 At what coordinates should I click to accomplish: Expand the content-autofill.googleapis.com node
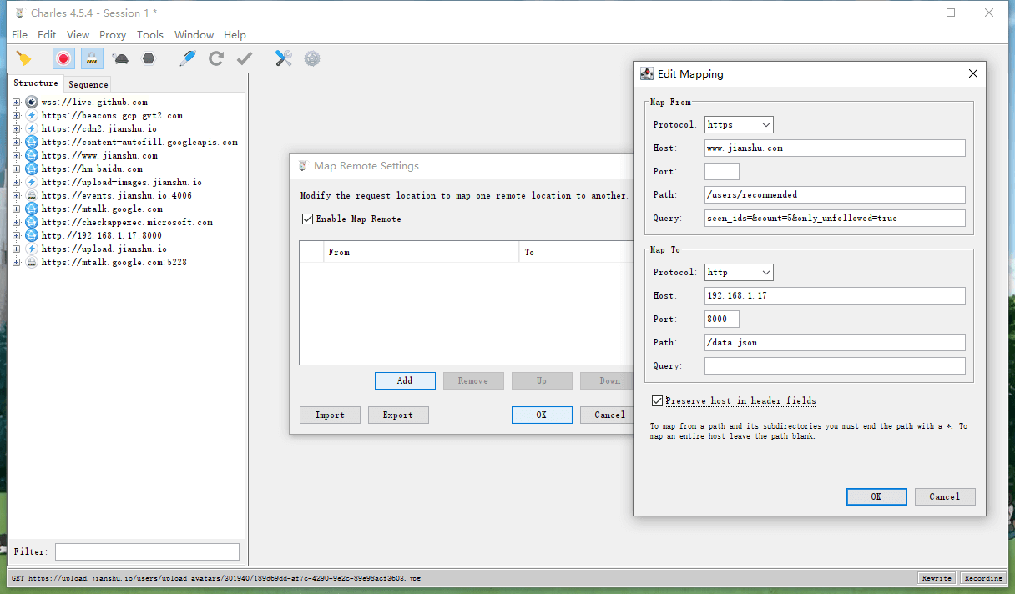(x=17, y=142)
